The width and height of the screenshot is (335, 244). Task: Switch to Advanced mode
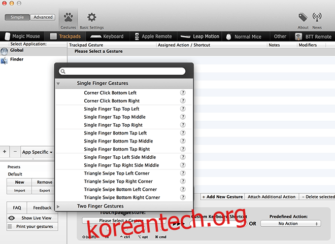point(43,17)
